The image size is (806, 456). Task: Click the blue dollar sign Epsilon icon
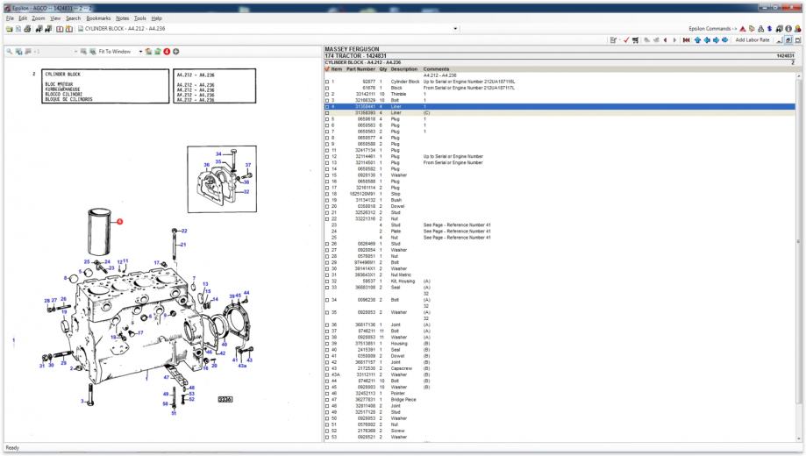click(x=769, y=29)
